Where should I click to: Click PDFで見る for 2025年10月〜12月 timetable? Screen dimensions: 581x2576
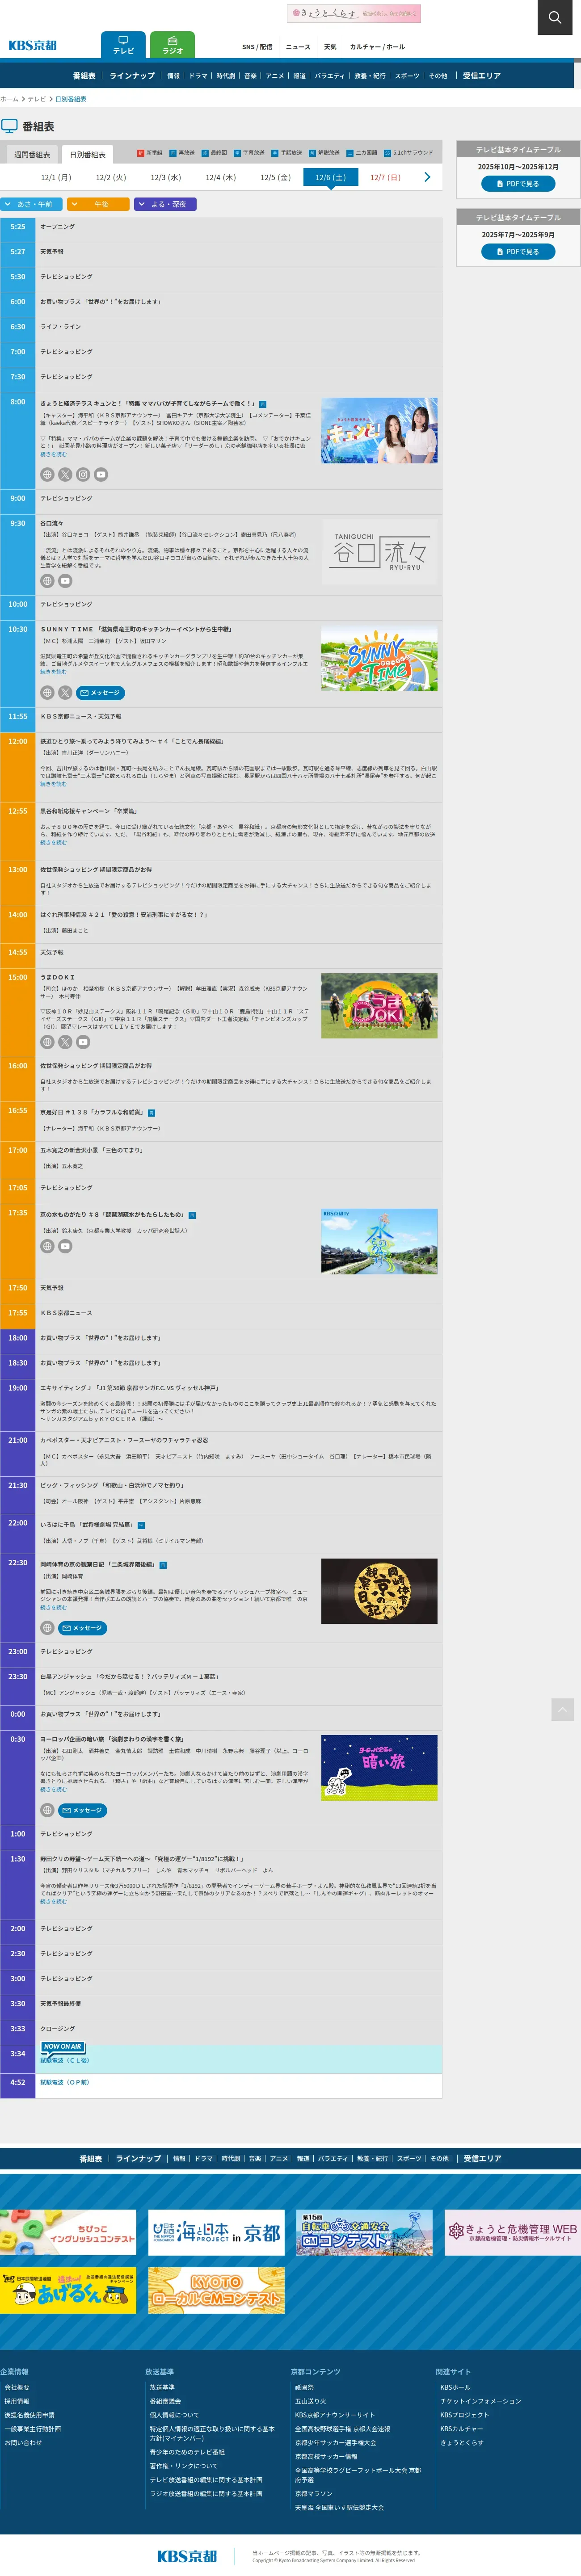[519, 184]
